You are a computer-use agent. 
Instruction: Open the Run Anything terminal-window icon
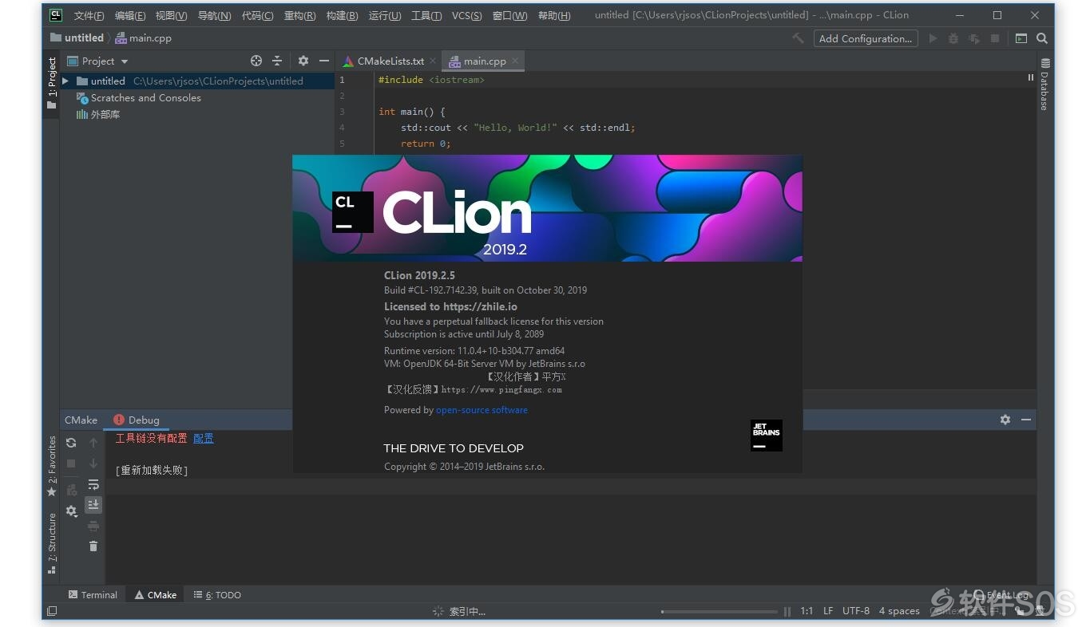pyautogui.click(x=1021, y=38)
